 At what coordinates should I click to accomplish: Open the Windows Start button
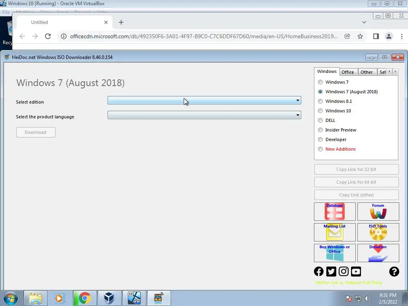tap(11, 298)
